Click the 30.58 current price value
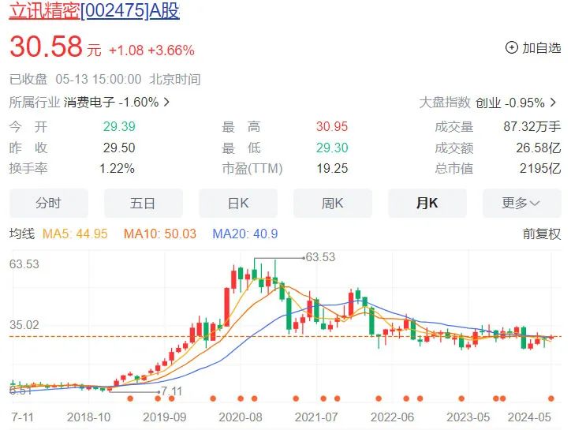Image resolution: width=571 pixels, height=430 pixels. pyautogui.click(x=46, y=47)
